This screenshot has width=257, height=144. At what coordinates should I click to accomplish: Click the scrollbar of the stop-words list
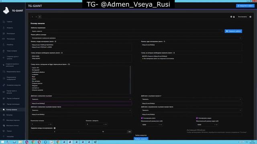tap(130, 80)
